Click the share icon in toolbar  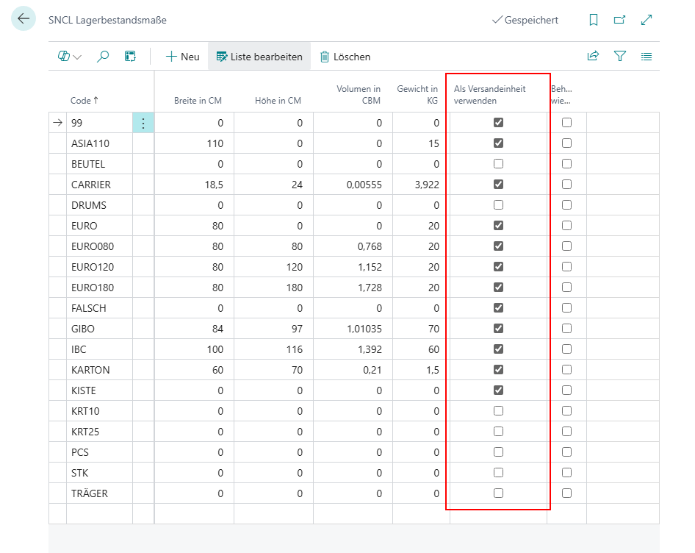point(593,57)
